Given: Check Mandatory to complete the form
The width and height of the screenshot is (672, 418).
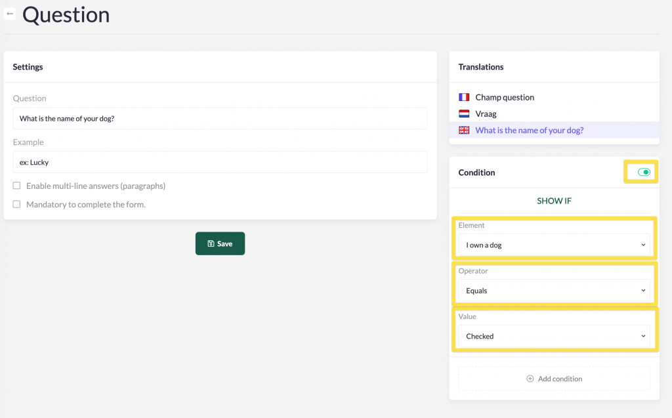Looking at the screenshot, I should [x=17, y=204].
